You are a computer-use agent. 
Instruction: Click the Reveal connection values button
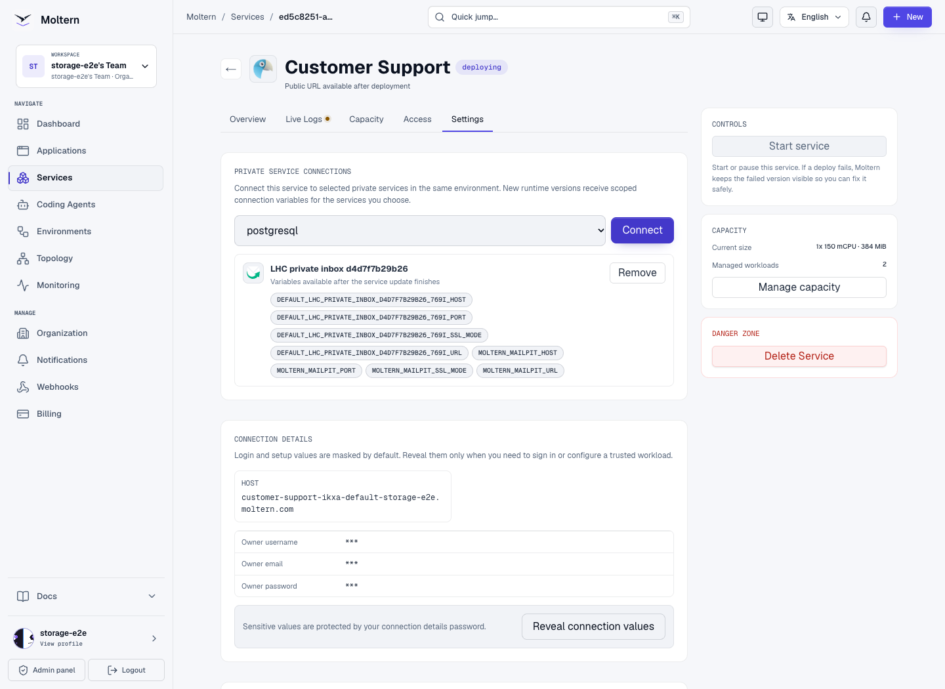coord(593,627)
